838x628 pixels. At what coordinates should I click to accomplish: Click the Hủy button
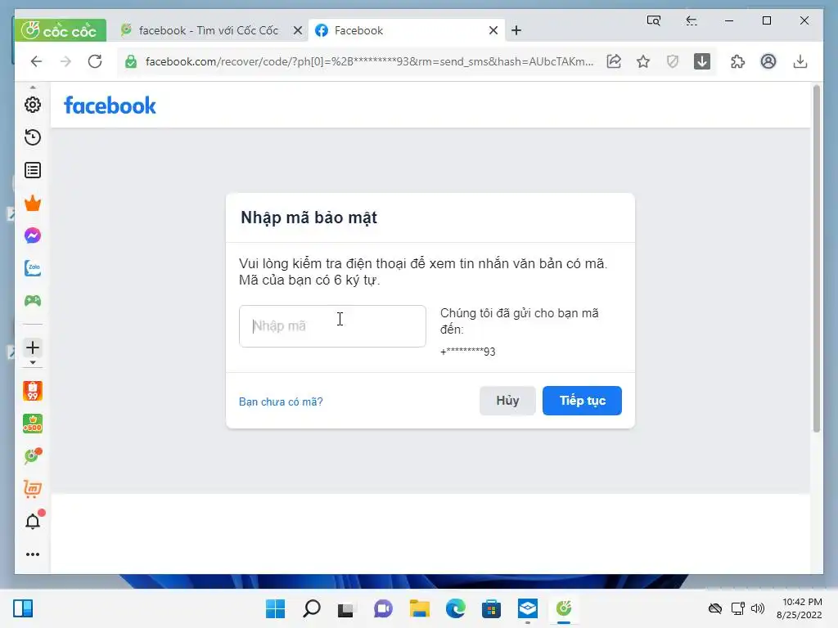tap(507, 401)
